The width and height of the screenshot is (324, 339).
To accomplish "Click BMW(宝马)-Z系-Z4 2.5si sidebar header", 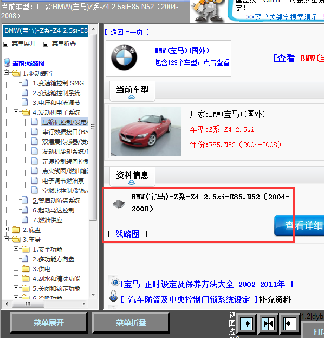I will tap(46, 30).
